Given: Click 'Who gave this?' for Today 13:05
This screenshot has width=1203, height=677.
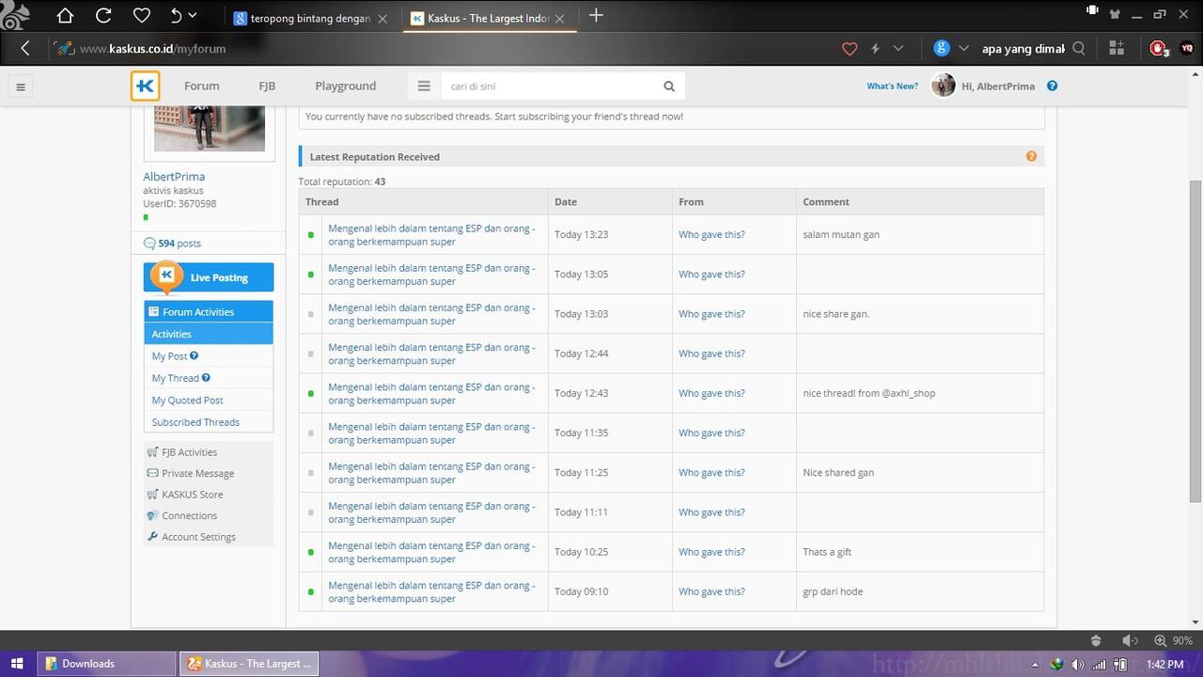Looking at the screenshot, I should point(711,275).
